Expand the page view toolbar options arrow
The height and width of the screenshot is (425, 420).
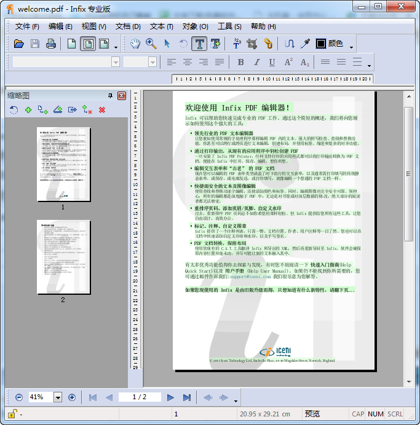click(116, 47)
